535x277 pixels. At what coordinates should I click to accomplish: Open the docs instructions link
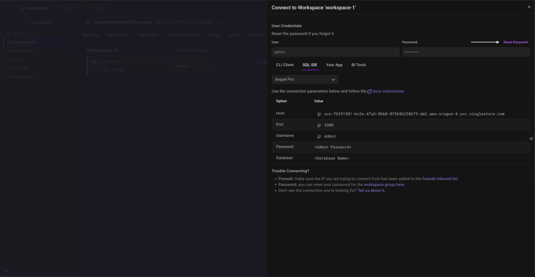tap(386, 91)
